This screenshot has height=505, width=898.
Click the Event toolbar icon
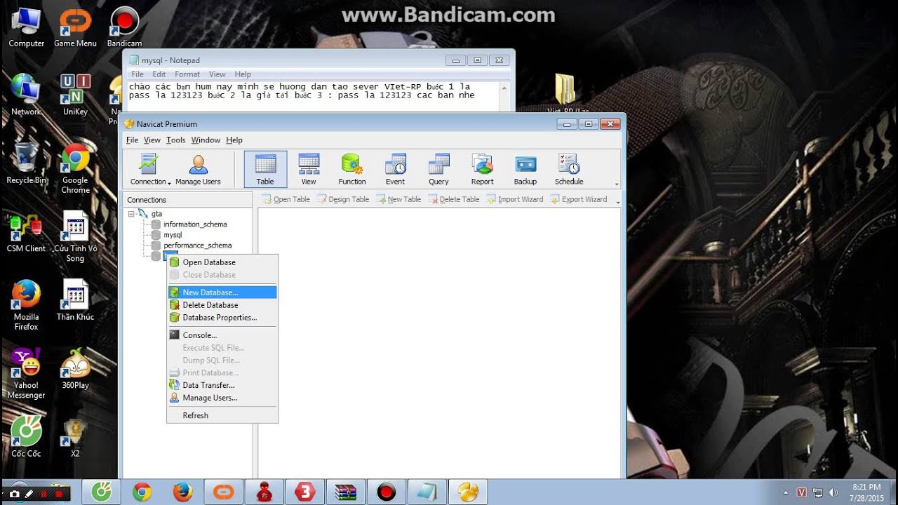click(395, 169)
